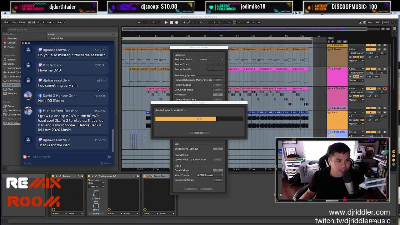The height and width of the screenshot is (225, 400).
Task: Open the Drums category in browser
Action: point(11,64)
